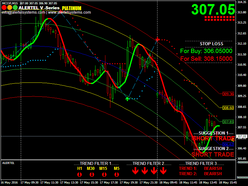248x186 pixels.
Task: Click the SUGGESTION 2 label
Action: click(x=214, y=148)
